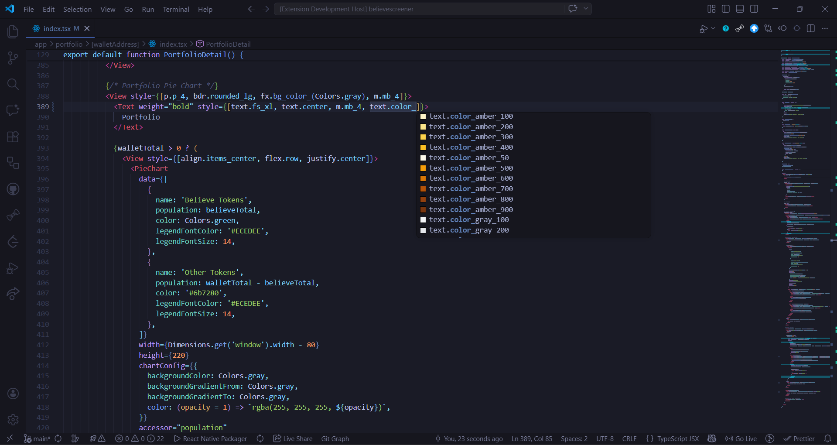Viewport: 837px width, 445px height.
Task: Select language mode TypeScript JSX
Action: (x=678, y=438)
